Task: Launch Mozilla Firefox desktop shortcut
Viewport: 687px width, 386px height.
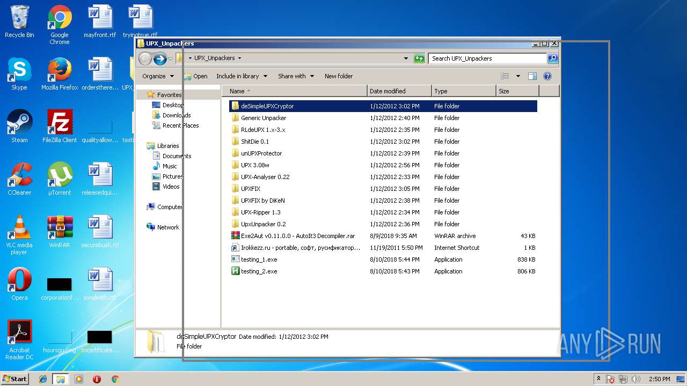Action: (x=60, y=74)
